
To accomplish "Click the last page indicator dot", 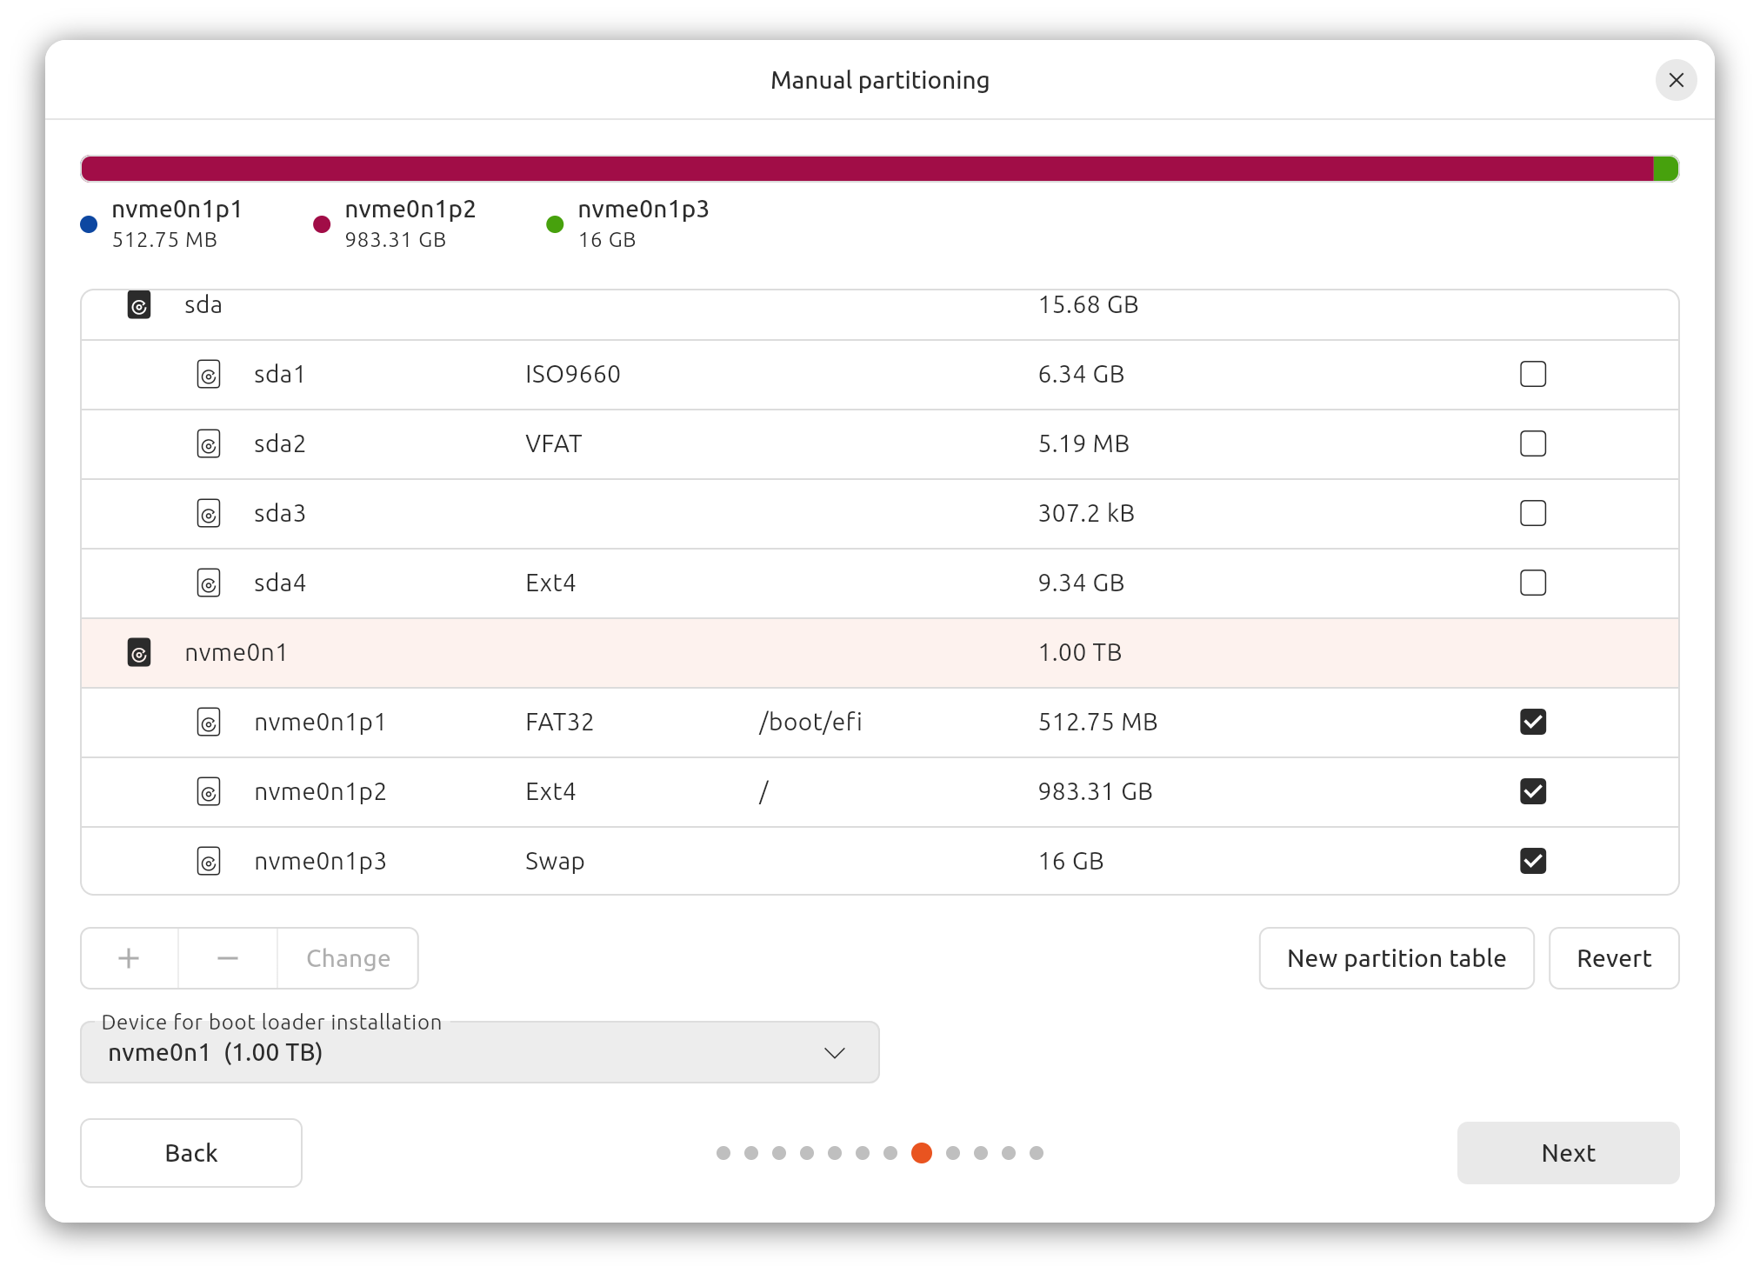I will coord(1037,1153).
